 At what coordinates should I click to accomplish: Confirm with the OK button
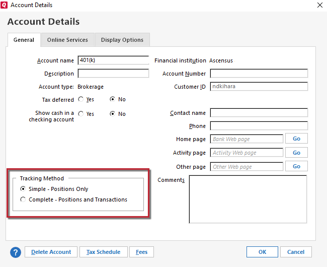[262, 252]
